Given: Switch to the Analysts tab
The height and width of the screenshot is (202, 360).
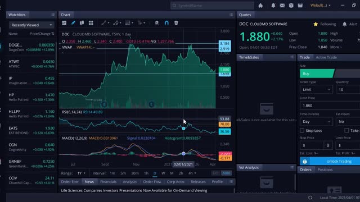Looking at the screenshot, I should pyautogui.click(x=130, y=182).
